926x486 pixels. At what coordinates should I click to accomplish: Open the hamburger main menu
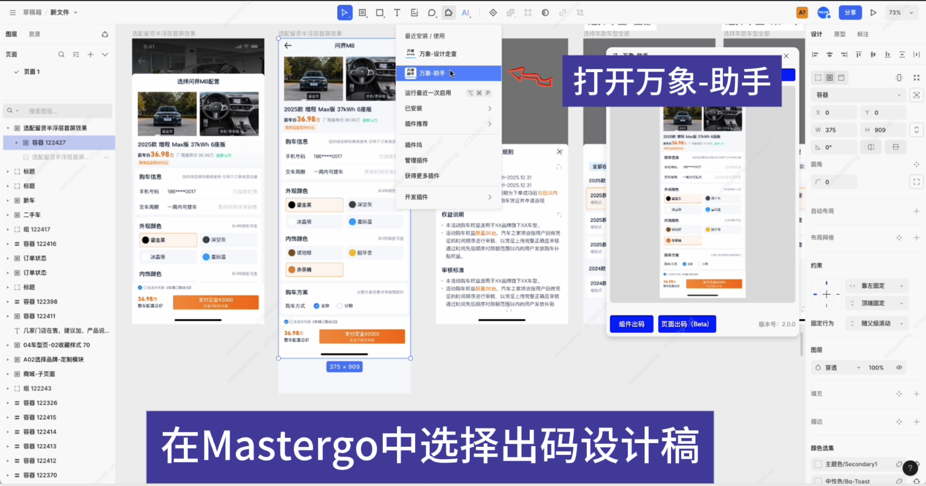click(x=12, y=12)
